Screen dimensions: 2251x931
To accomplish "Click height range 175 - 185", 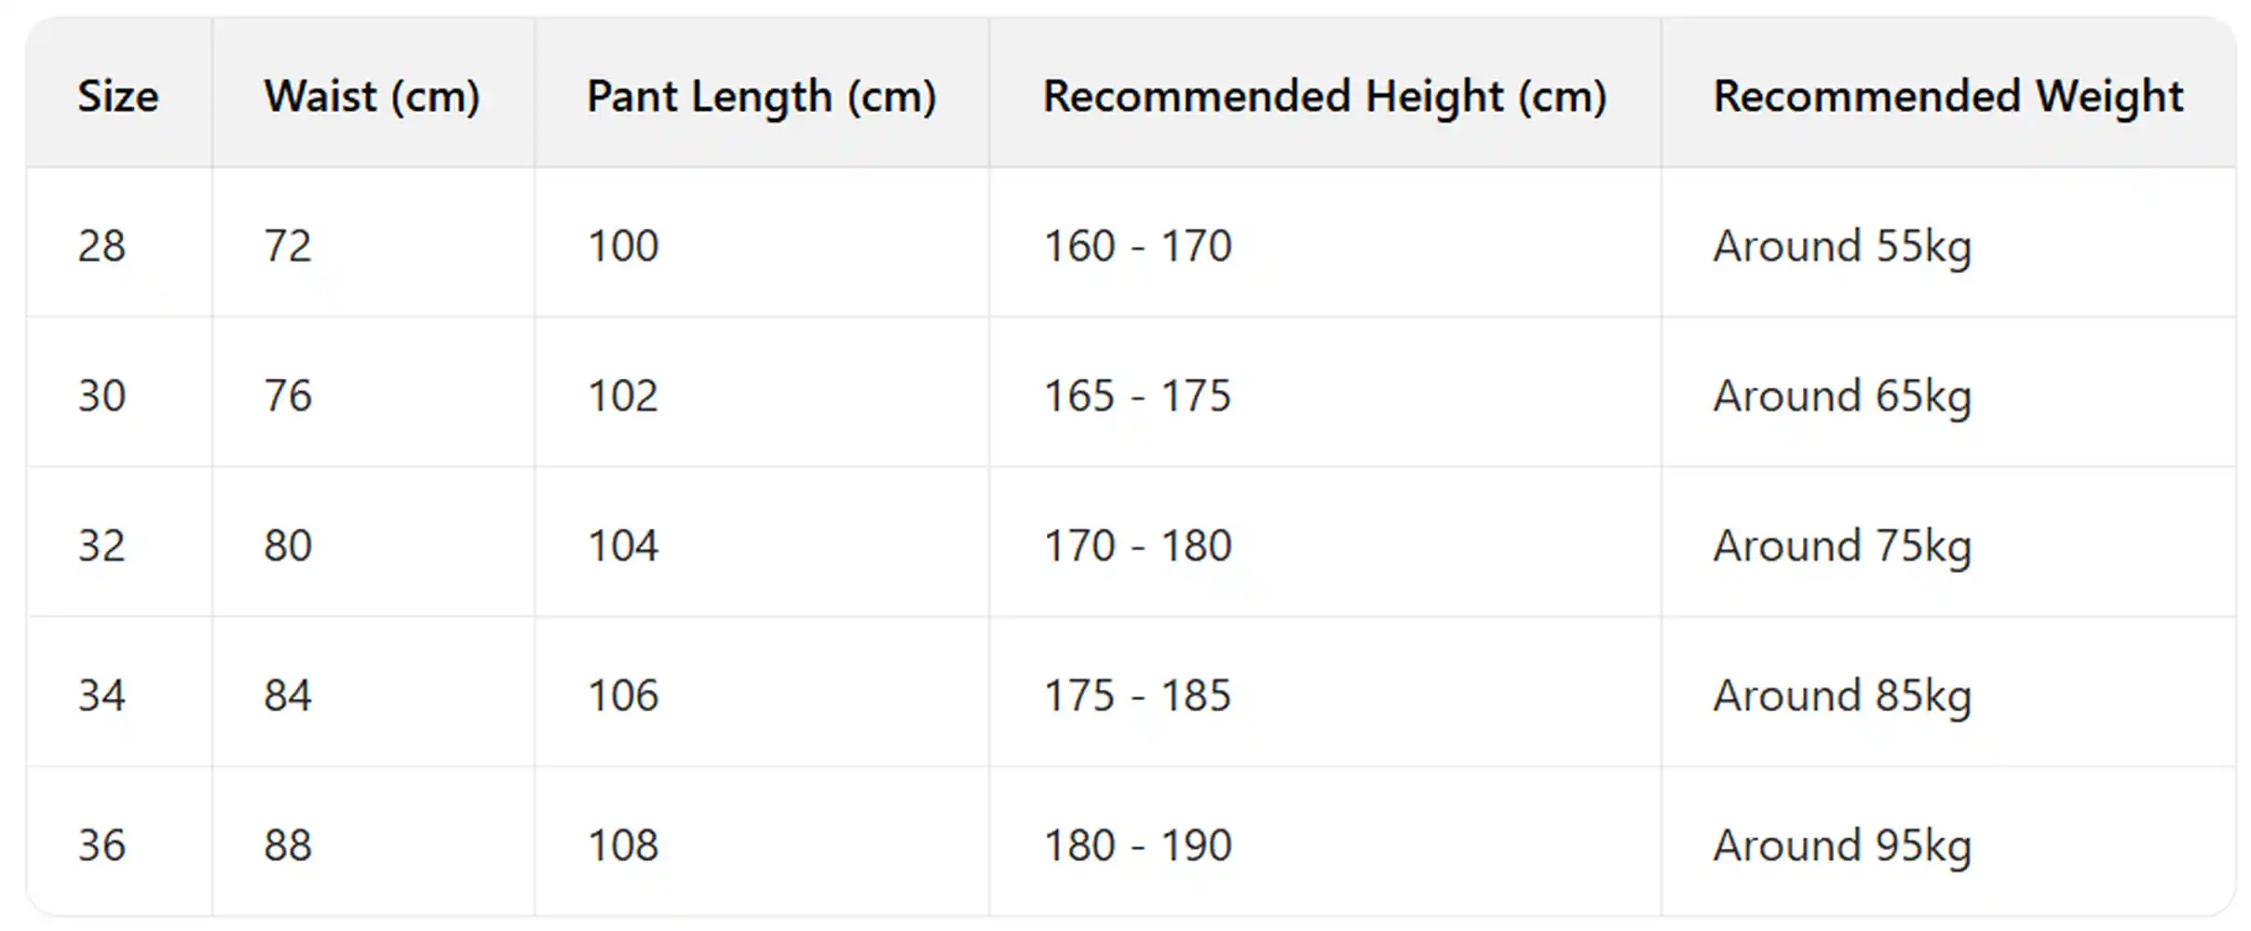I will [x=1137, y=696].
